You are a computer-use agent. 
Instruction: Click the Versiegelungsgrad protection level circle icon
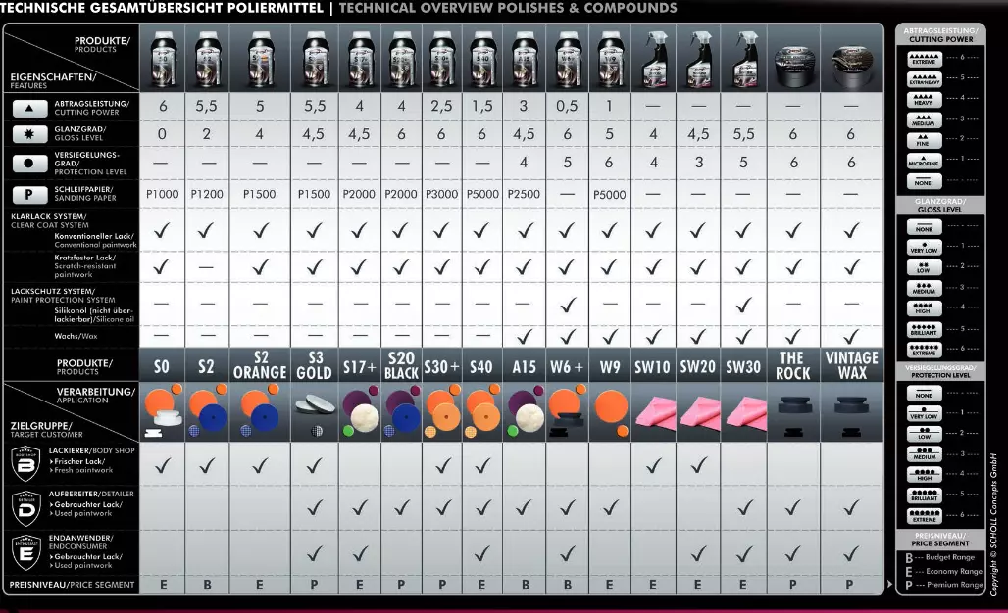(29, 163)
